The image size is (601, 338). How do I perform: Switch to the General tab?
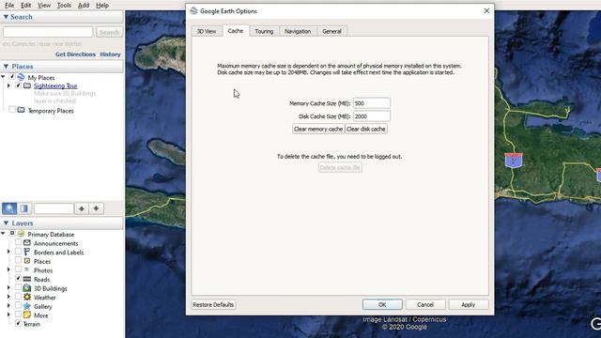click(x=331, y=31)
